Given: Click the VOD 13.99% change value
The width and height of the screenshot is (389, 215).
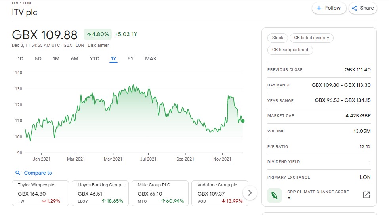Looking at the screenshot, I should pos(232,201).
